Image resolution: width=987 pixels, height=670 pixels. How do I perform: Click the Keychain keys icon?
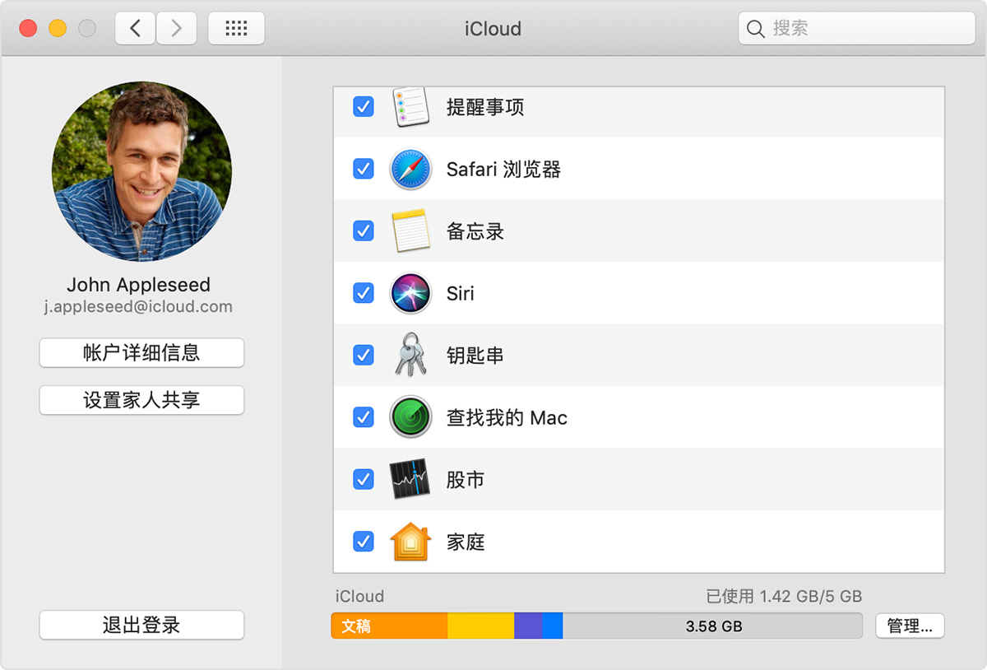(410, 355)
